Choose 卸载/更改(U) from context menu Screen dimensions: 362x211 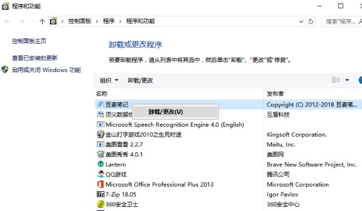[x=175, y=112]
